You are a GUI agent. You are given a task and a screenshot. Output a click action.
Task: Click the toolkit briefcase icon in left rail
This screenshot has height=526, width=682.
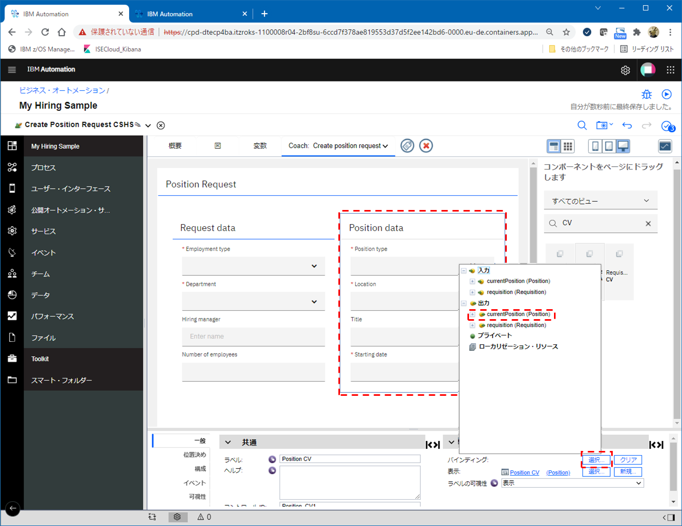12,359
